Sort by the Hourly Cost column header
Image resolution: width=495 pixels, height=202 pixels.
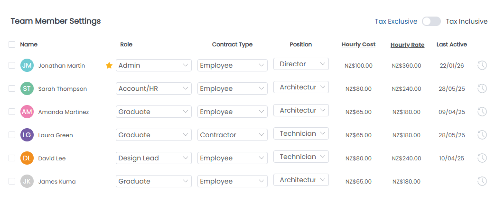click(359, 44)
